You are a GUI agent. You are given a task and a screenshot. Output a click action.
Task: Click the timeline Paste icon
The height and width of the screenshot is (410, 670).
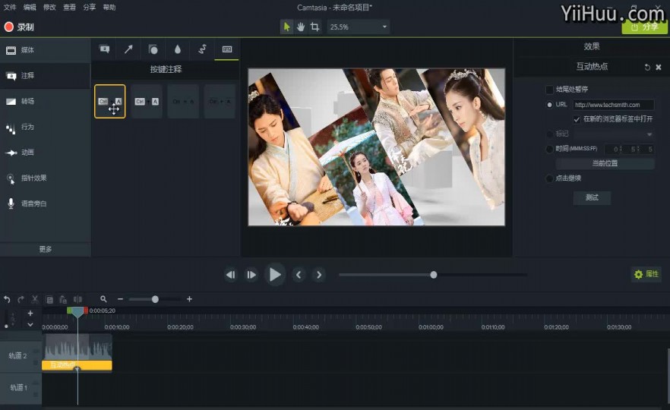click(63, 299)
